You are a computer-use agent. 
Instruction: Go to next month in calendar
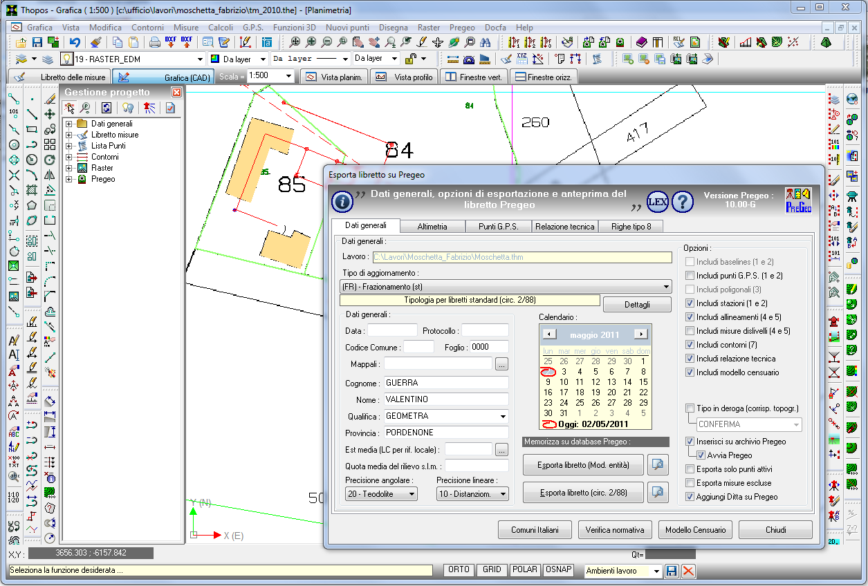pyautogui.click(x=641, y=334)
